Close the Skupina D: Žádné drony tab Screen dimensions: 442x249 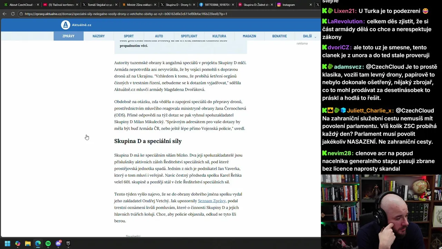(x=272, y=5)
